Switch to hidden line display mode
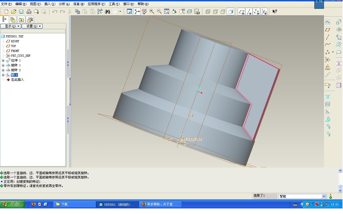This screenshot has height=214, width=343. click(x=215, y=12)
